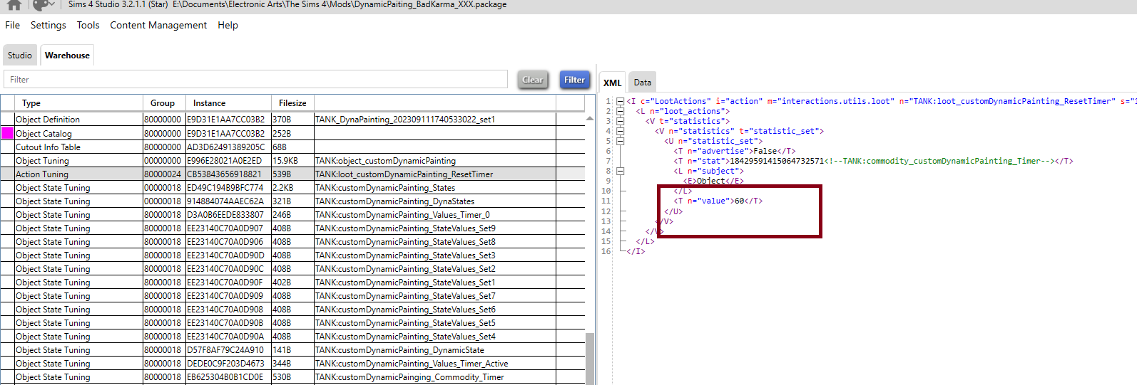This screenshot has height=385, width=1137.
Task: Click the Clear button
Action: pos(533,80)
